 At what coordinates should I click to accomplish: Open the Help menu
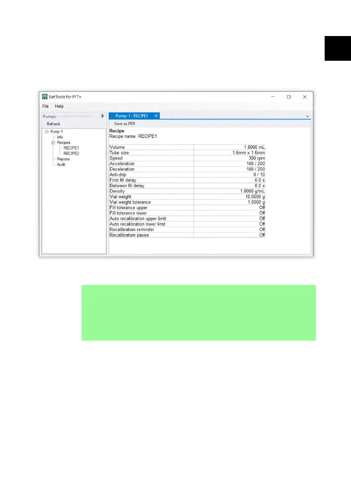(x=59, y=106)
